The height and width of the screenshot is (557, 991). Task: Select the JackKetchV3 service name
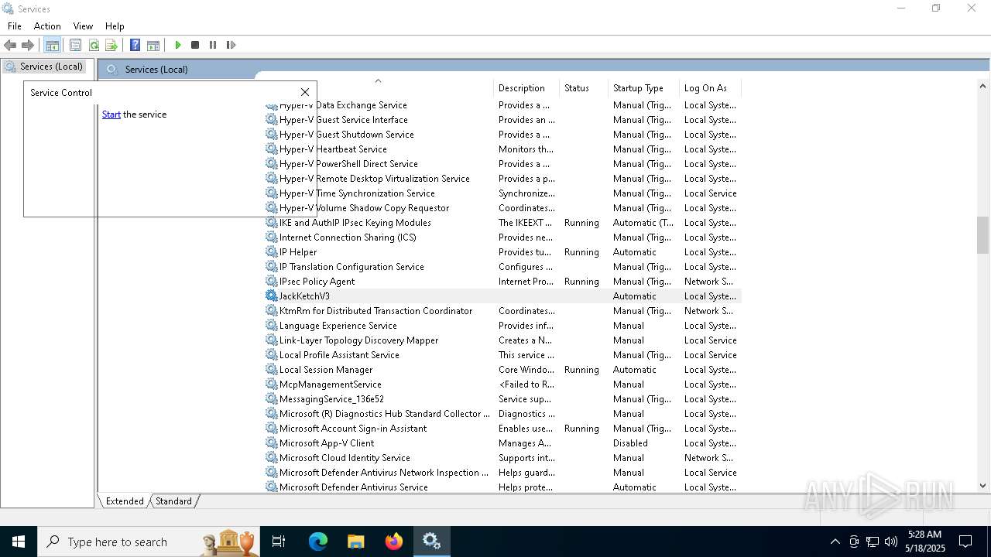304,296
